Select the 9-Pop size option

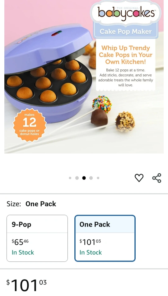click(x=37, y=238)
